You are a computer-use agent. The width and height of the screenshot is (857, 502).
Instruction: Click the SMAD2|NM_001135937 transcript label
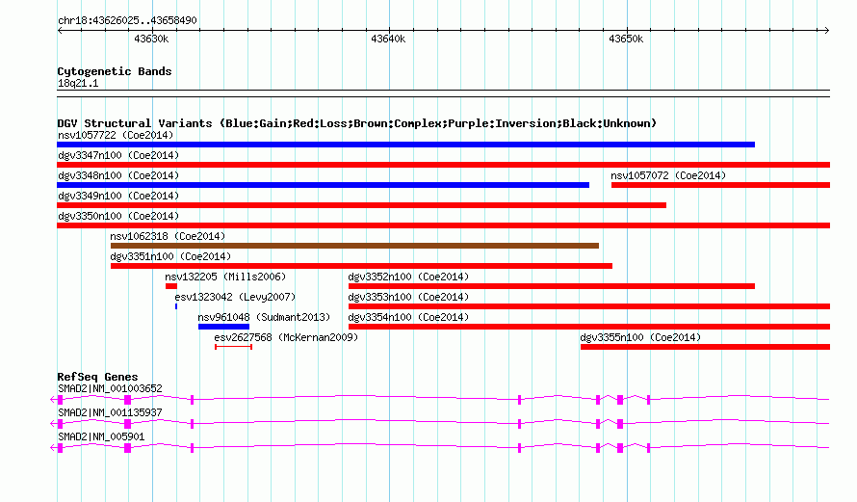(110, 412)
